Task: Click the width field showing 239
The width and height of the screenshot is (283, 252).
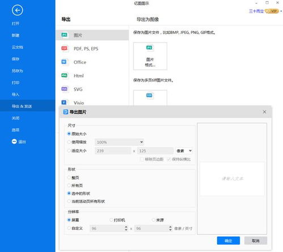Action: pos(113,151)
